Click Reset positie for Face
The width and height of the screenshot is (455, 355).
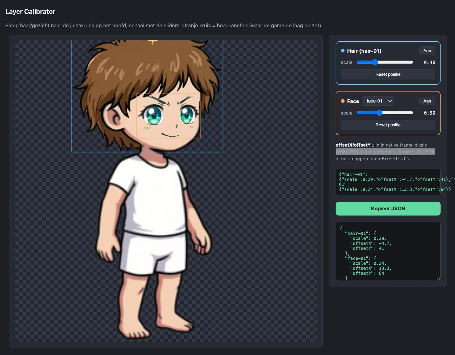click(388, 125)
